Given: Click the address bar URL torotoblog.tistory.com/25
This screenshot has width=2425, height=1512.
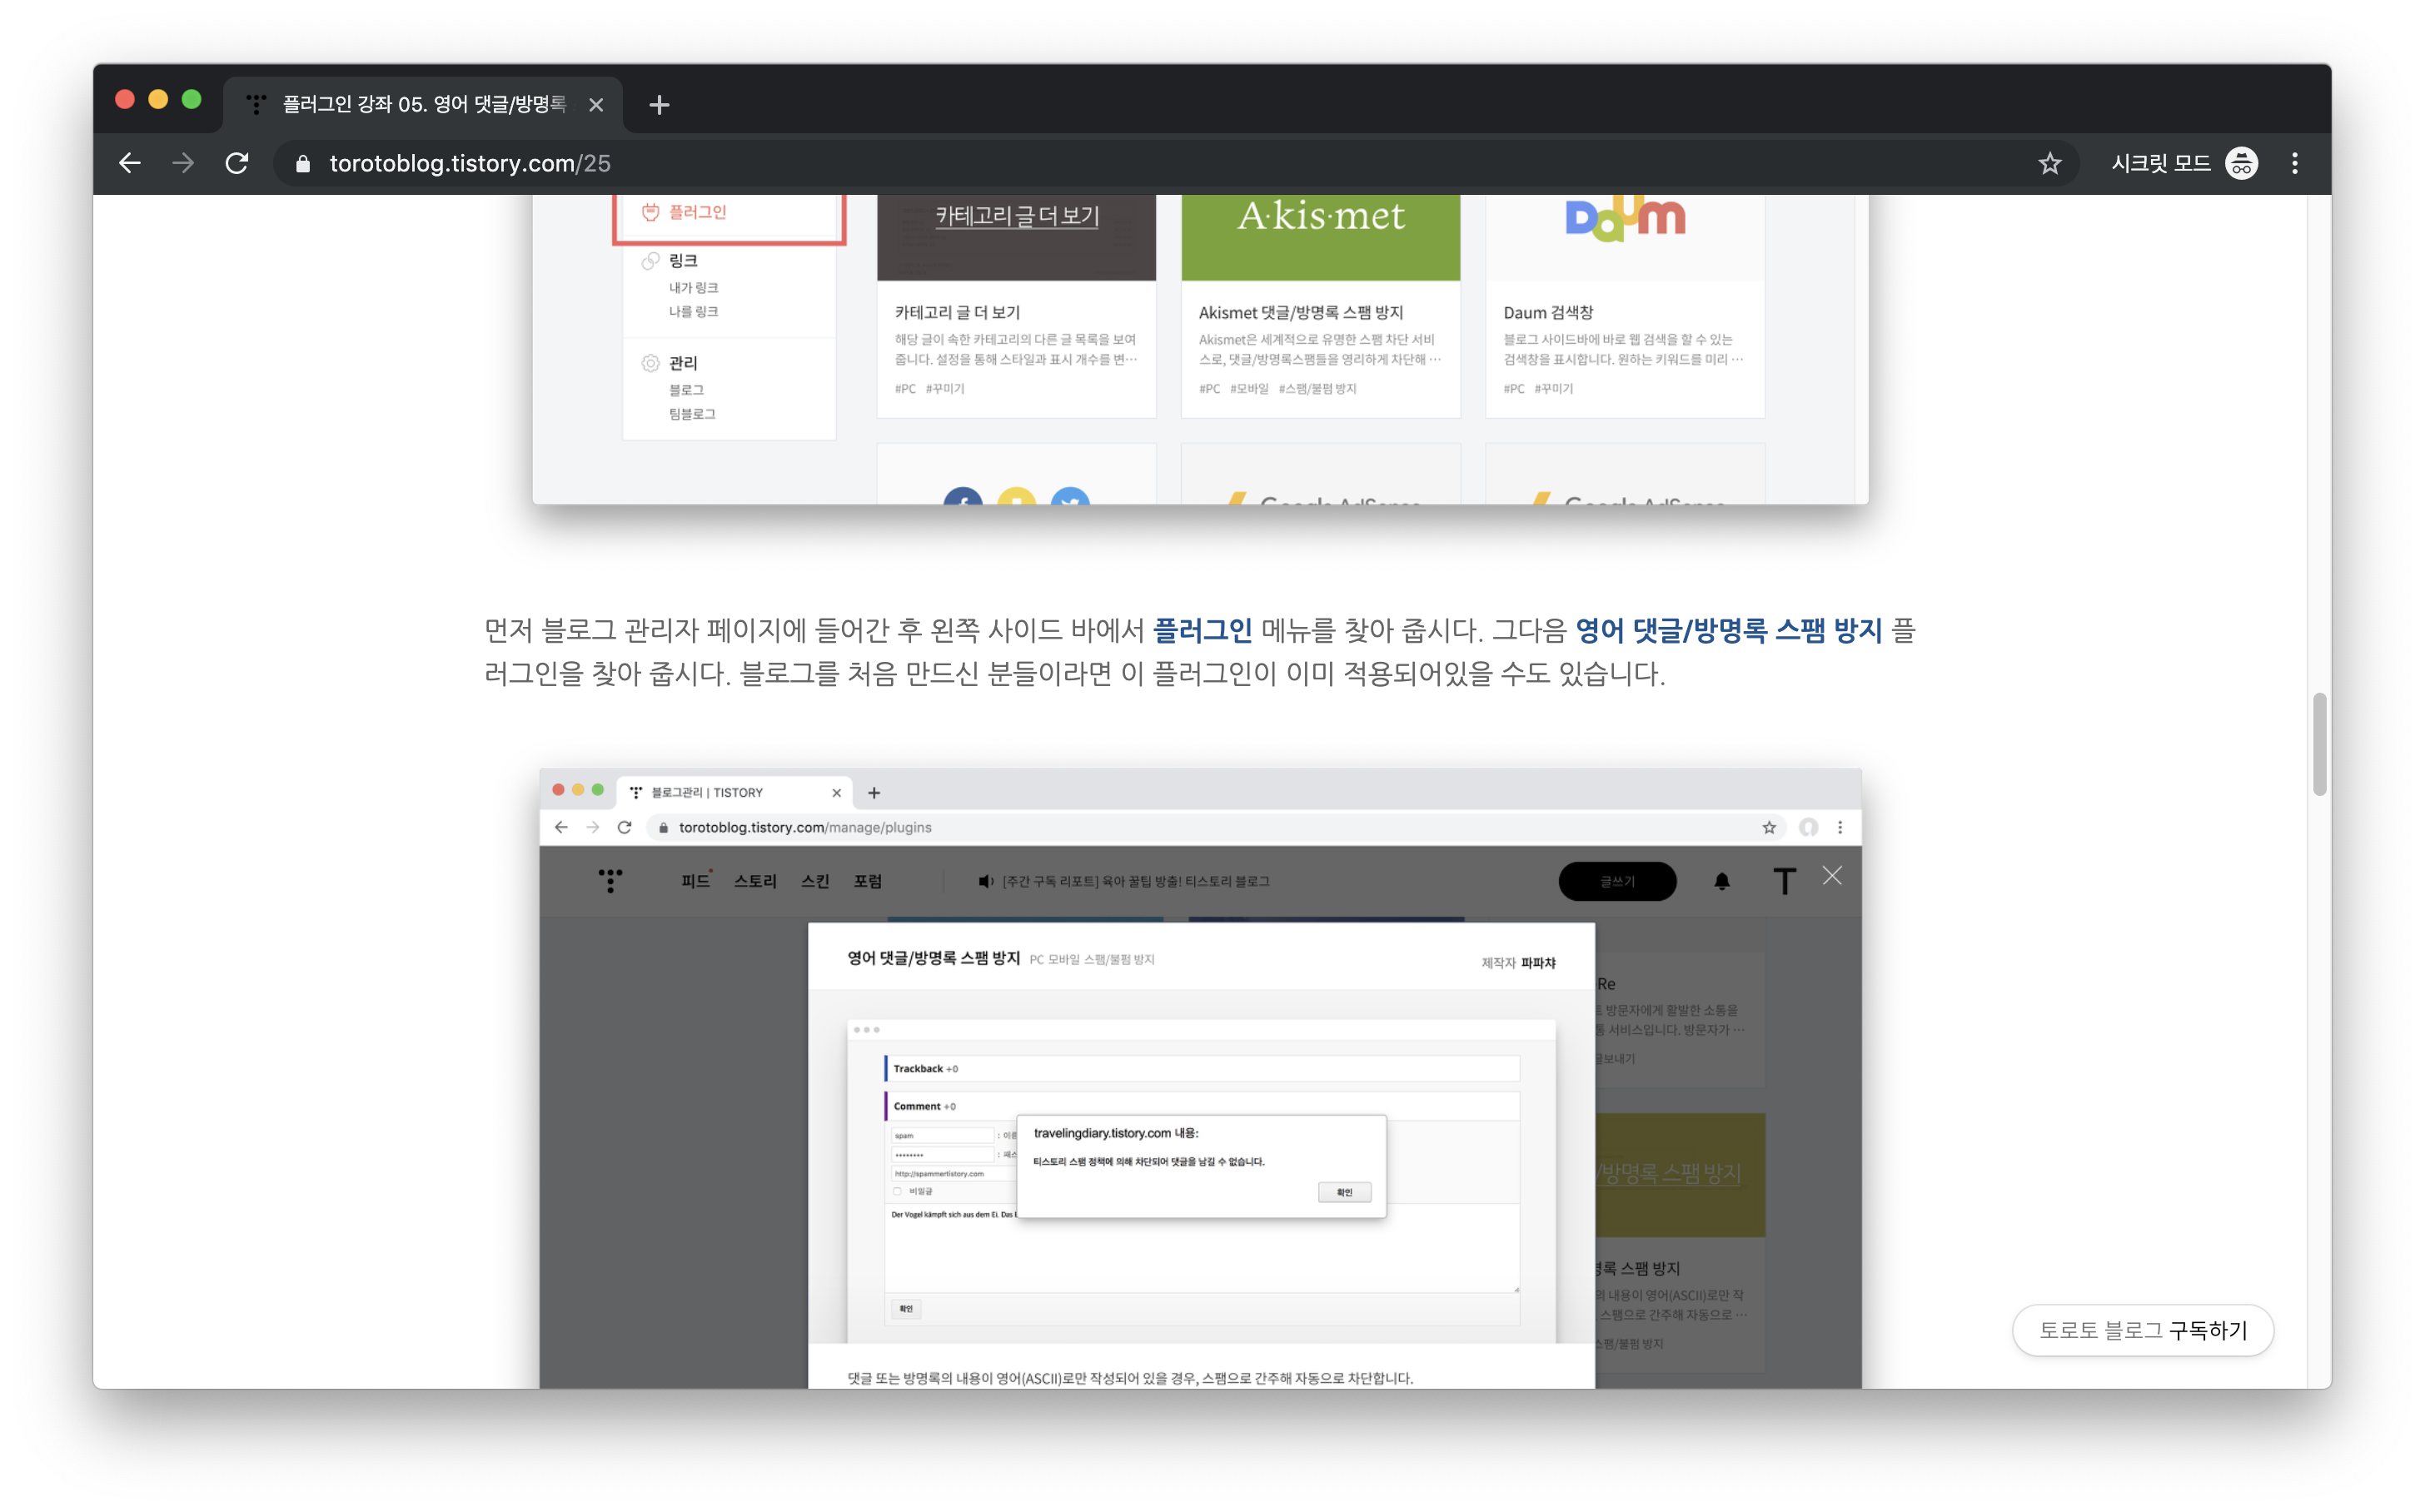Looking at the screenshot, I should click(470, 163).
